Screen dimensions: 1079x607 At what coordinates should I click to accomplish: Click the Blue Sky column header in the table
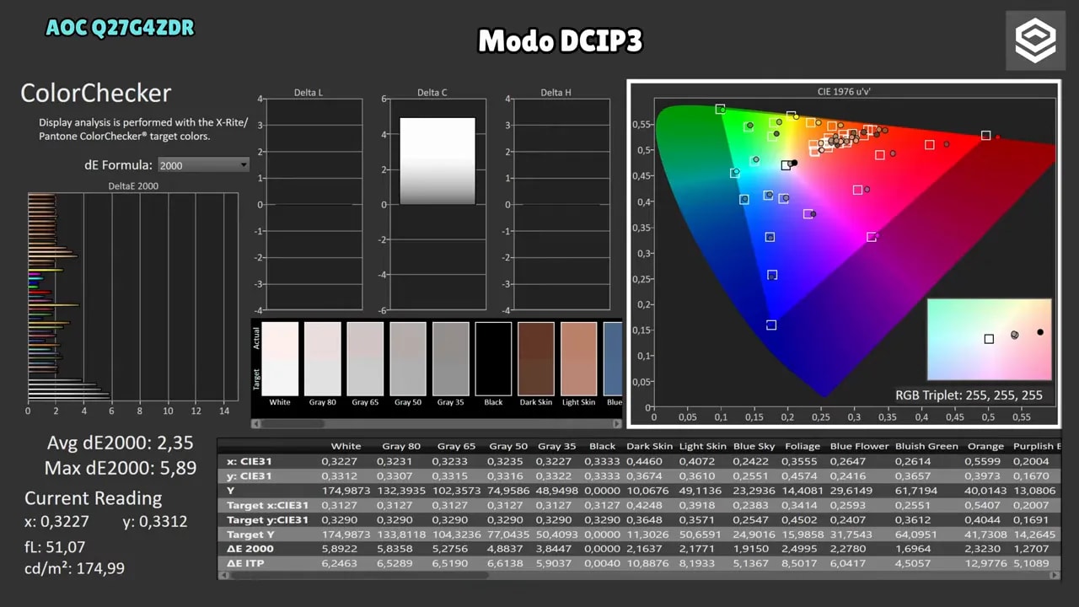pyautogui.click(x=754, y=446)
